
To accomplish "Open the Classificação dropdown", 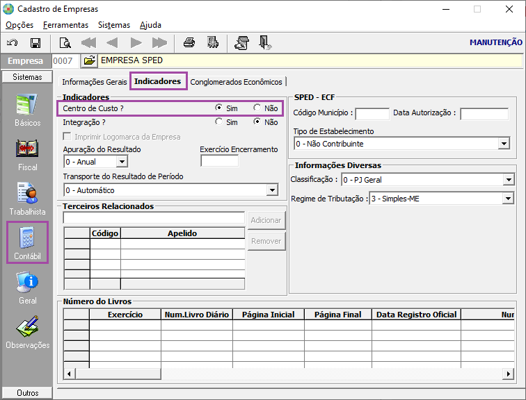I will click(x=509, y=180).
